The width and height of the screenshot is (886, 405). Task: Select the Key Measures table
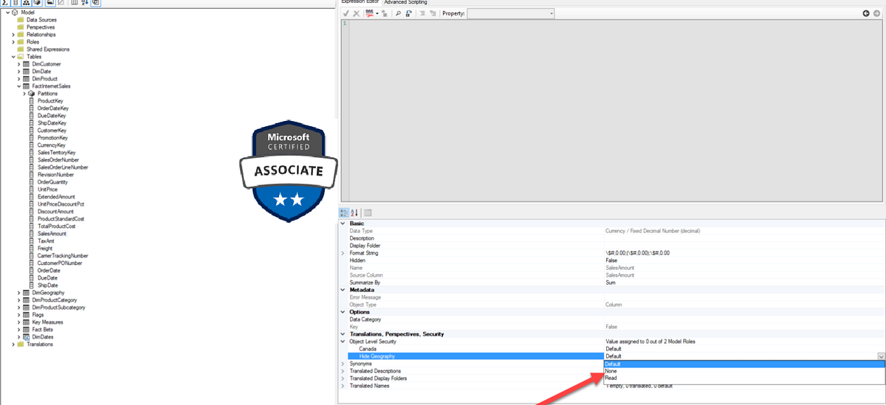click(x=47, y=322)
